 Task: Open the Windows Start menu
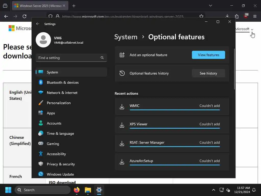click(x=8, y=190)
